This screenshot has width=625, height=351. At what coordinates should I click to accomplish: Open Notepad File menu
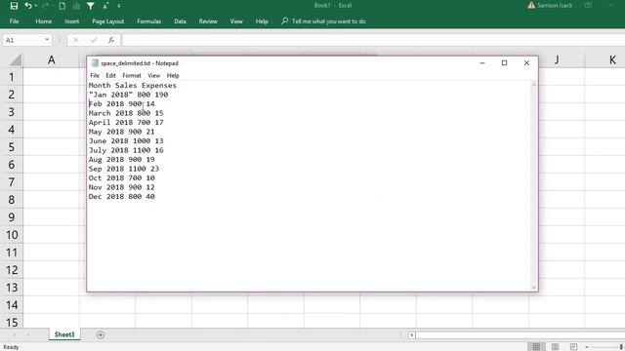[95, 75]
